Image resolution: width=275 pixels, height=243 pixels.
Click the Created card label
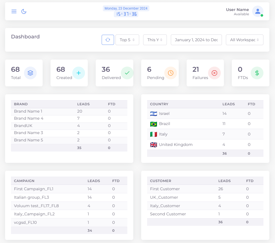point(64,78)
